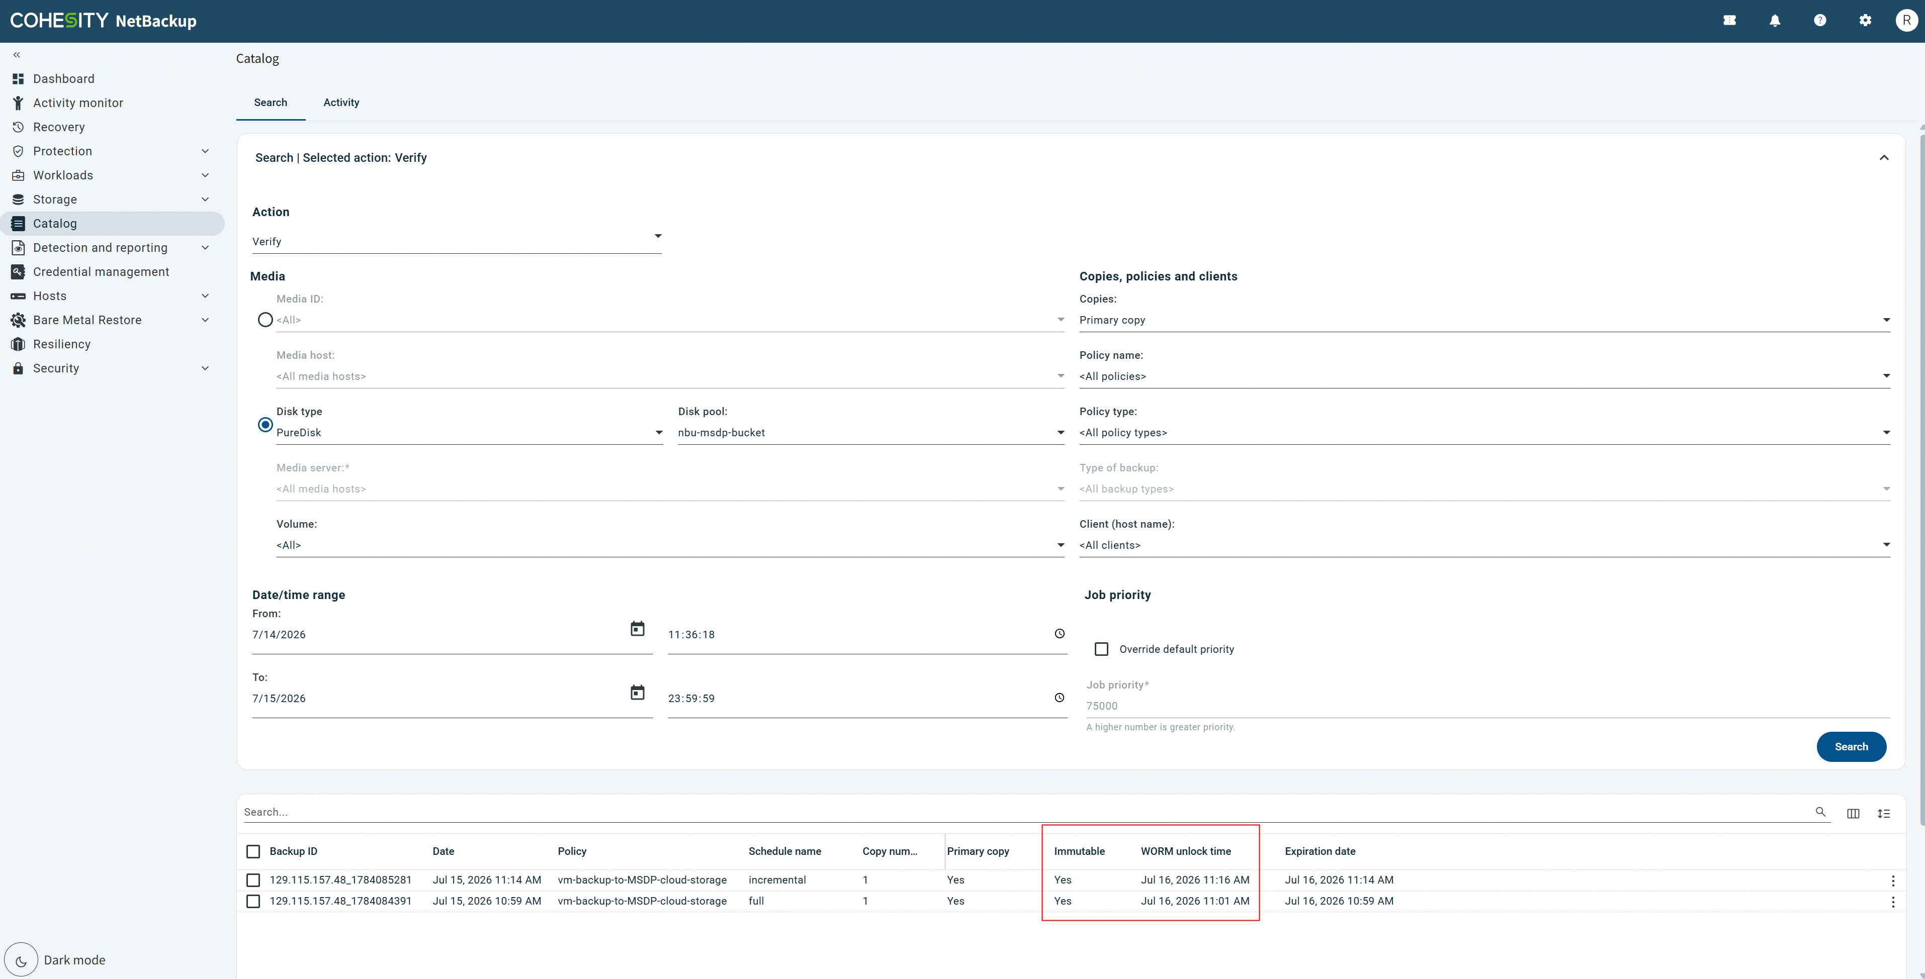Open actions menu for incremental backup row
1925x979 pixels.
click(x=1893, y=881)
